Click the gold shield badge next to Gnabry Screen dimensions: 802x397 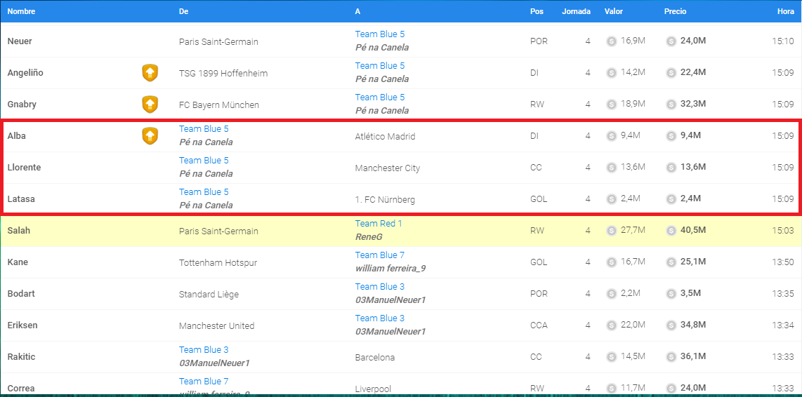click(x=150, y=104)
